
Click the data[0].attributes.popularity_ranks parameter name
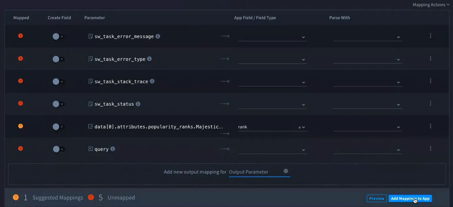pyautogui.click(x=159, y=127)
